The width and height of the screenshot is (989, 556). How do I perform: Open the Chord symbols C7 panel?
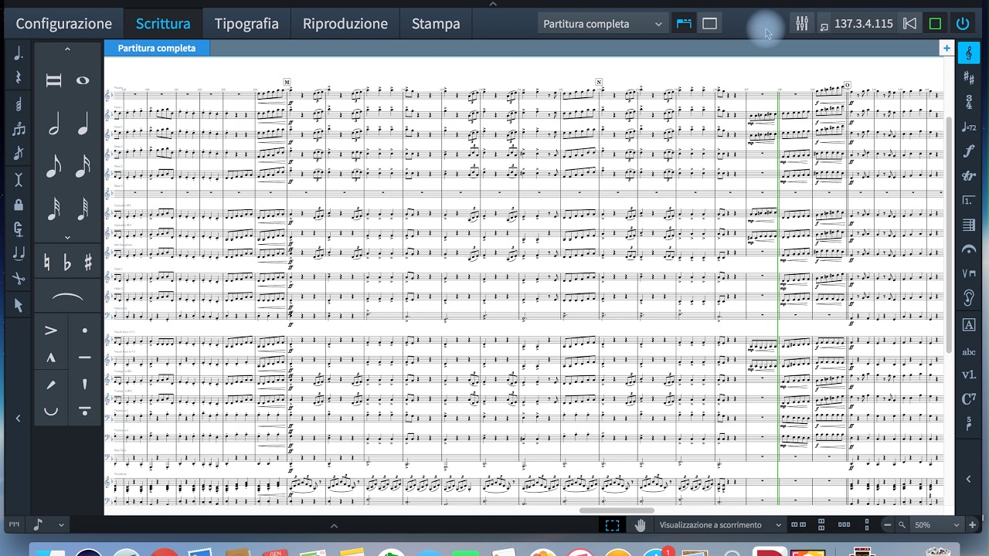point(969,399)
